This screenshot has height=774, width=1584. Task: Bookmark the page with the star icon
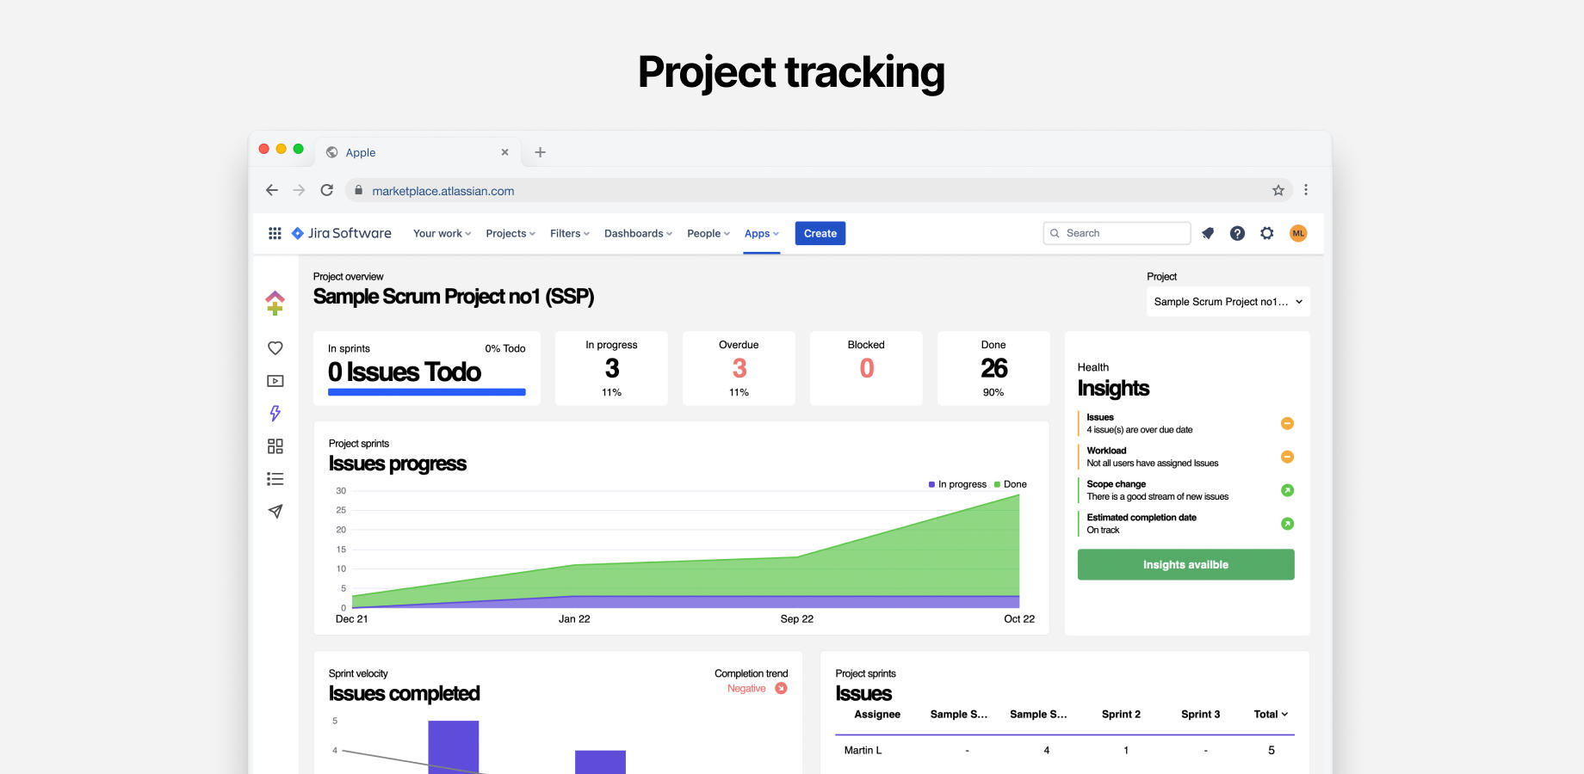point(1278,190)
